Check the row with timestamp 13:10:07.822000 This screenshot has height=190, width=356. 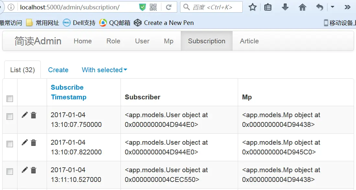[x=10, y=144]
